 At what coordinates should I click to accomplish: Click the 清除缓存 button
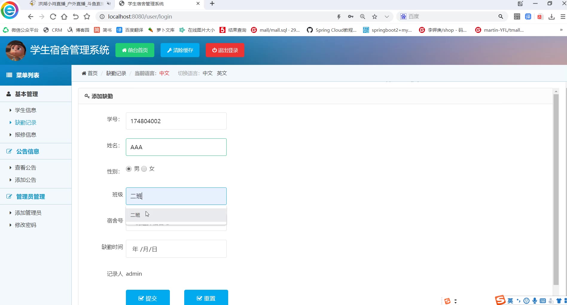(180, 50)
